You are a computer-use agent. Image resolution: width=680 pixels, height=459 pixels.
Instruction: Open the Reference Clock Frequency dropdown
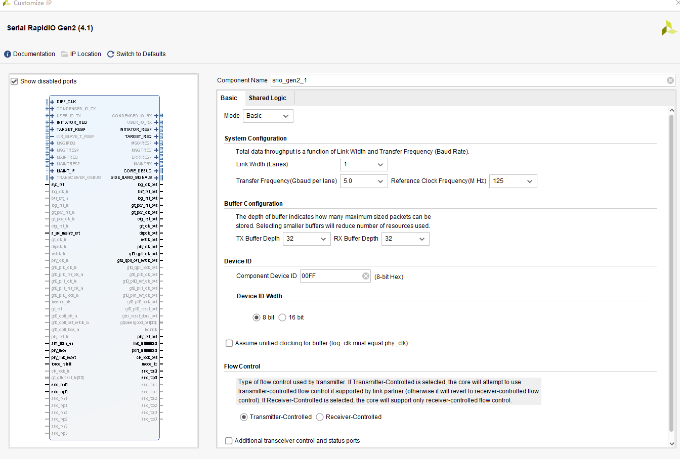pyautogui.click(x=513, y=181)
